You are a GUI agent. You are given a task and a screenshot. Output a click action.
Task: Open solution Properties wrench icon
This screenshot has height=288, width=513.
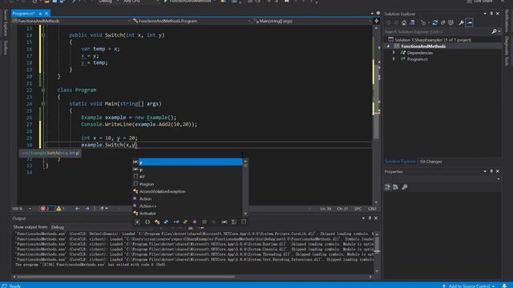(x=461, y=23)
